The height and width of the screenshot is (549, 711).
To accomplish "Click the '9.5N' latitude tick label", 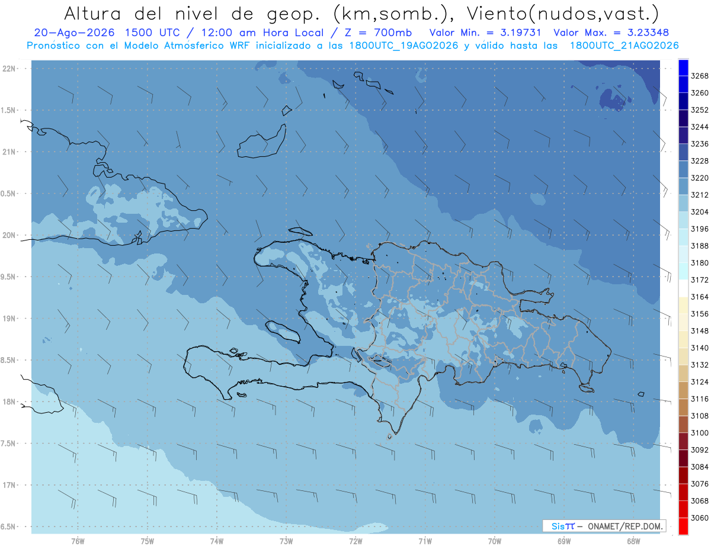I will tap(8, 277).
